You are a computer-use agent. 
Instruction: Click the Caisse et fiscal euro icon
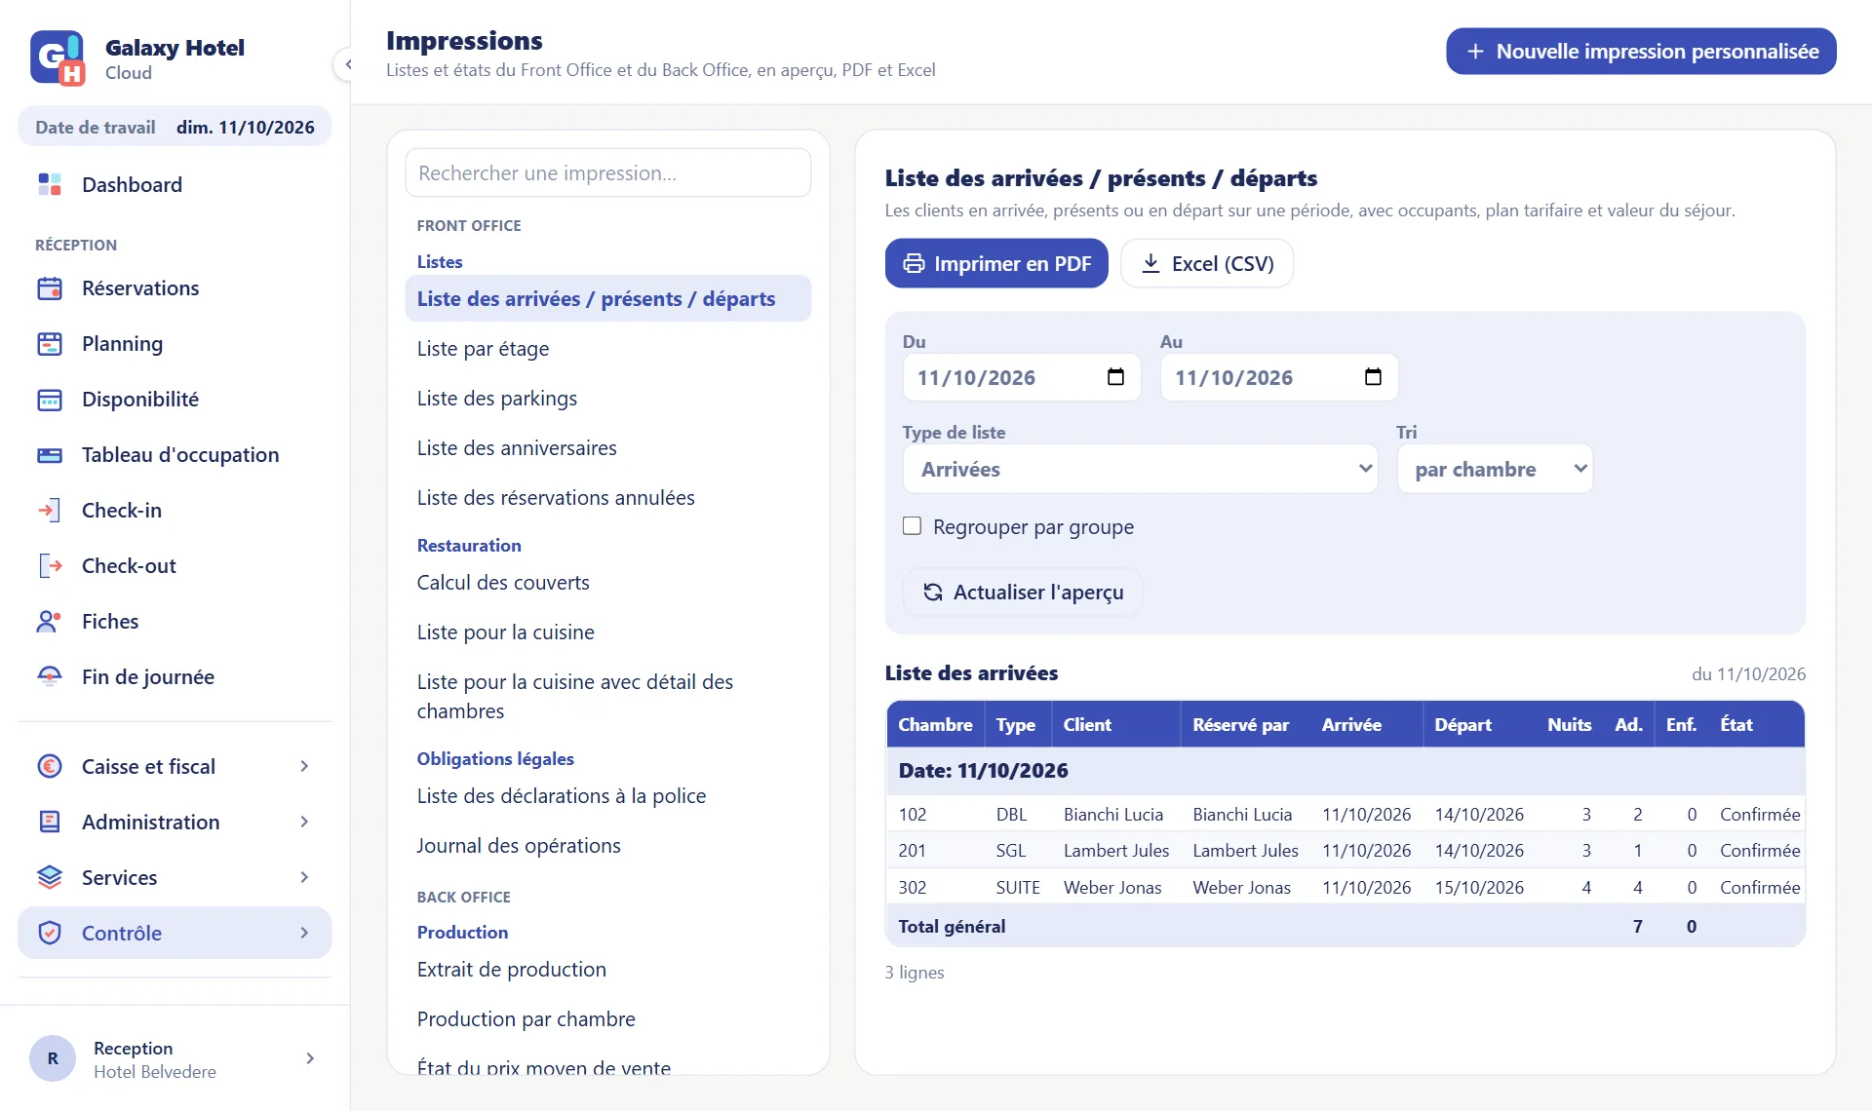[x=50, y=767]
